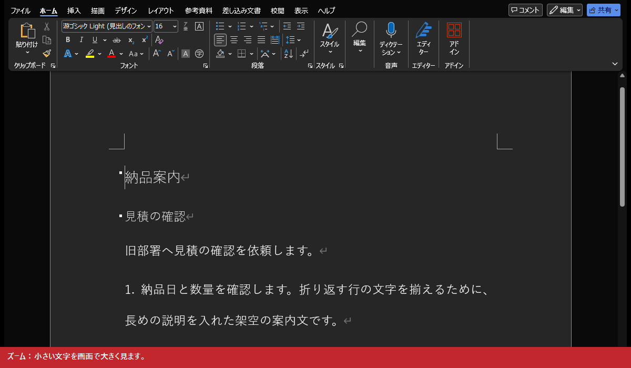
Task: Click the Cut scissors icon
Action: [x=47, y=26]
